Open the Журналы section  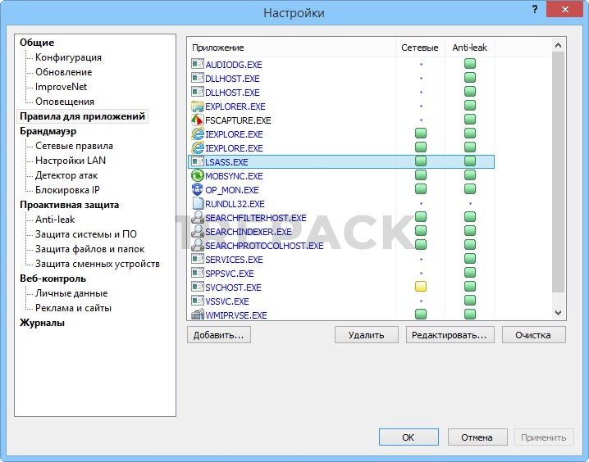[x=42, y=323]
